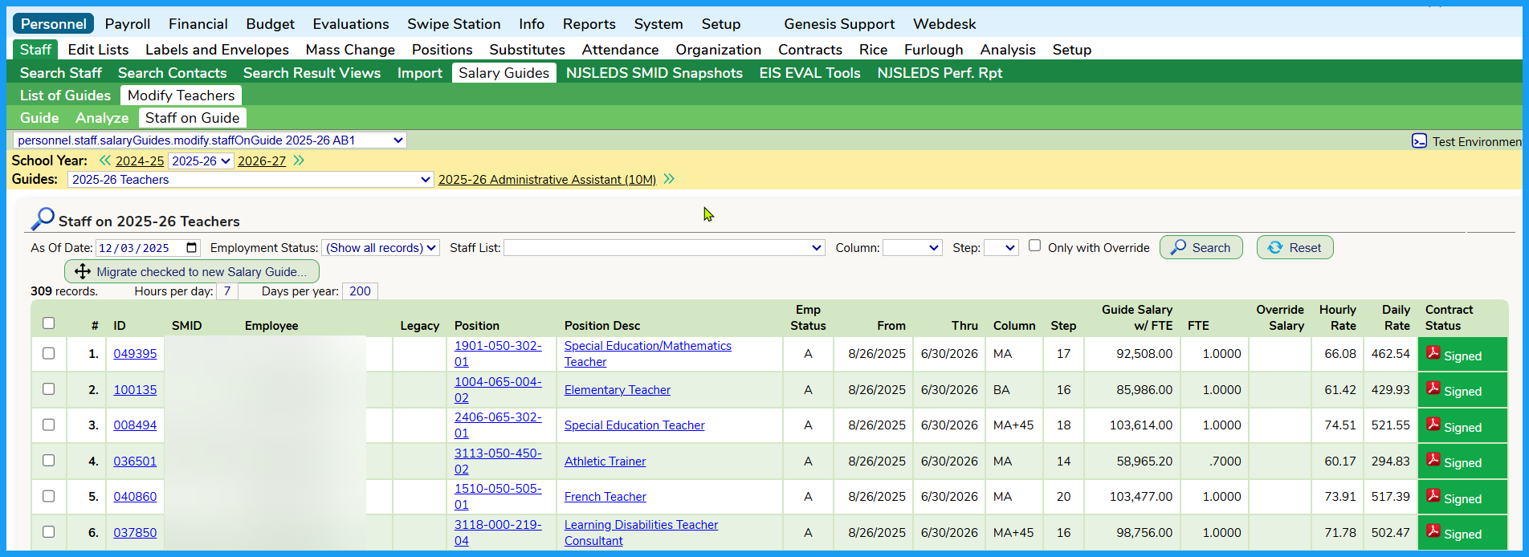Open calendar picker in As Of Date field

click(191, 248)
